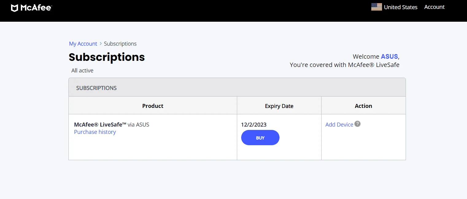Click the ASUS username link

coord(389,57)
